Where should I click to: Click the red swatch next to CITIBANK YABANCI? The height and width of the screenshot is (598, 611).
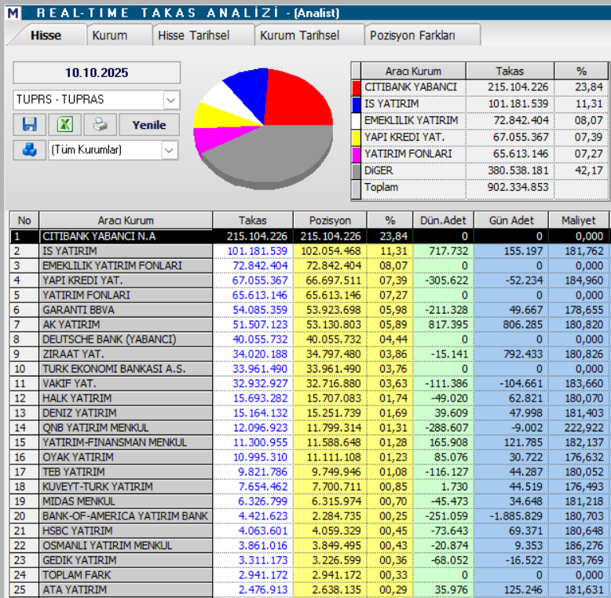point(357,87)
